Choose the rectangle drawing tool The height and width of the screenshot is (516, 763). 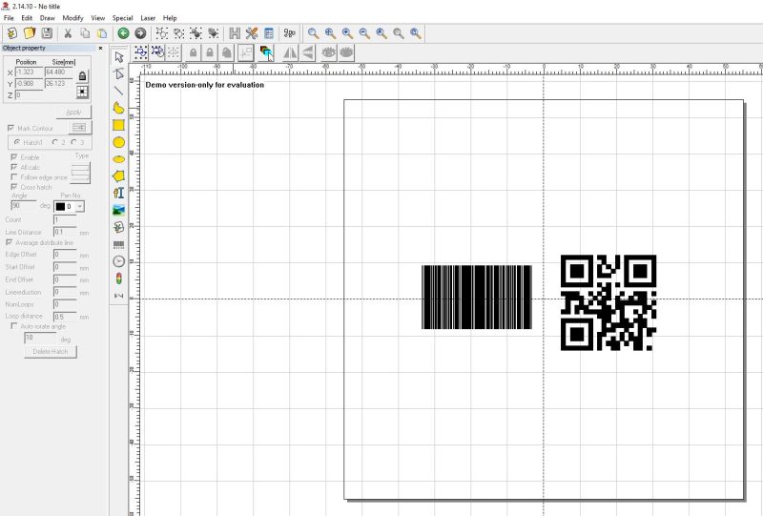tap(118, 125)
